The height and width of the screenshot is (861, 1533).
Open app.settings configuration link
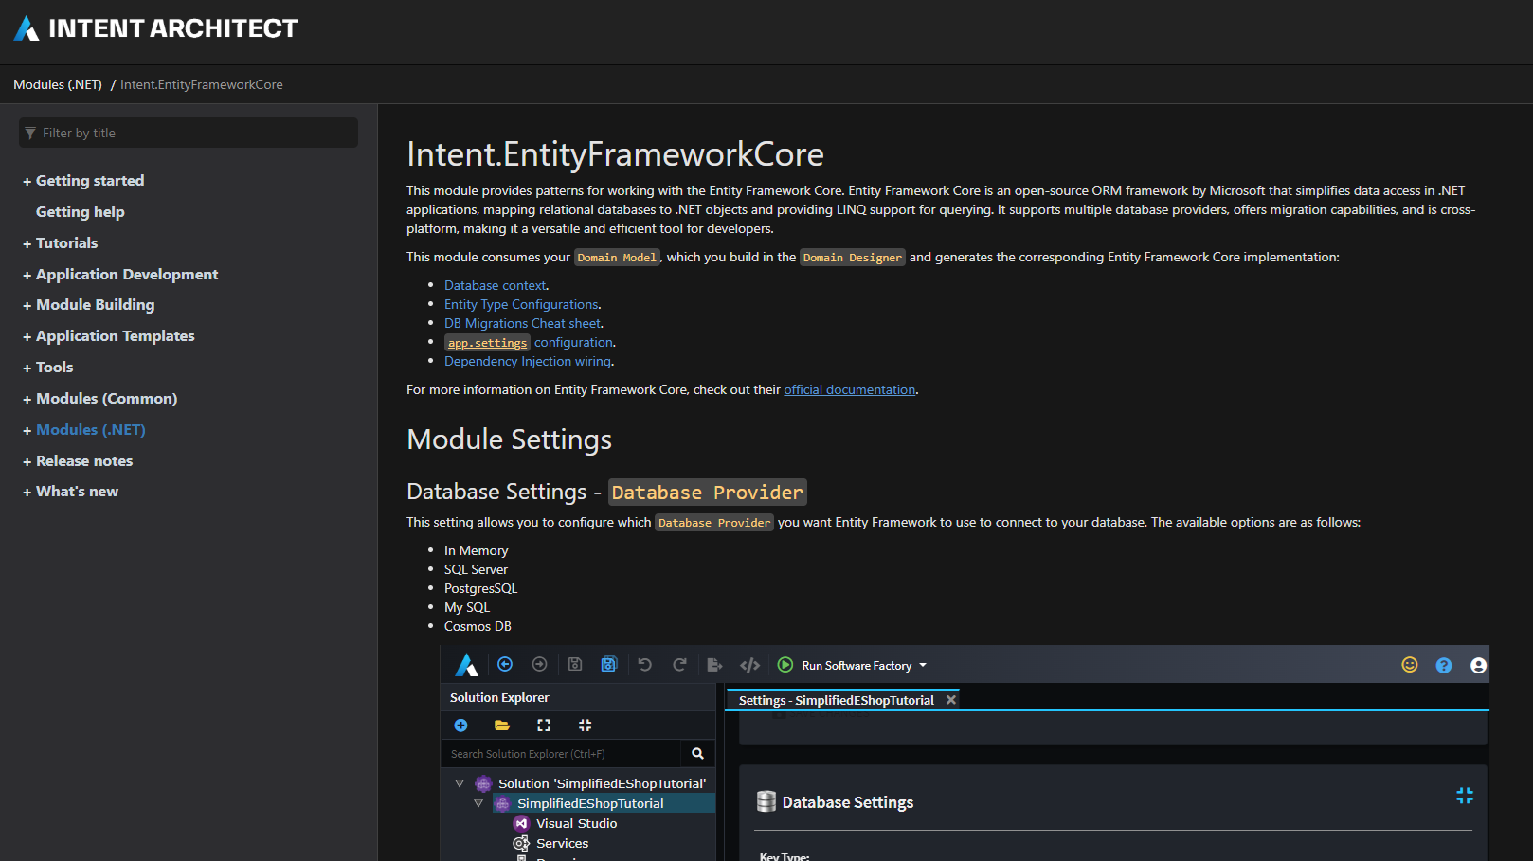click(530, 342)
